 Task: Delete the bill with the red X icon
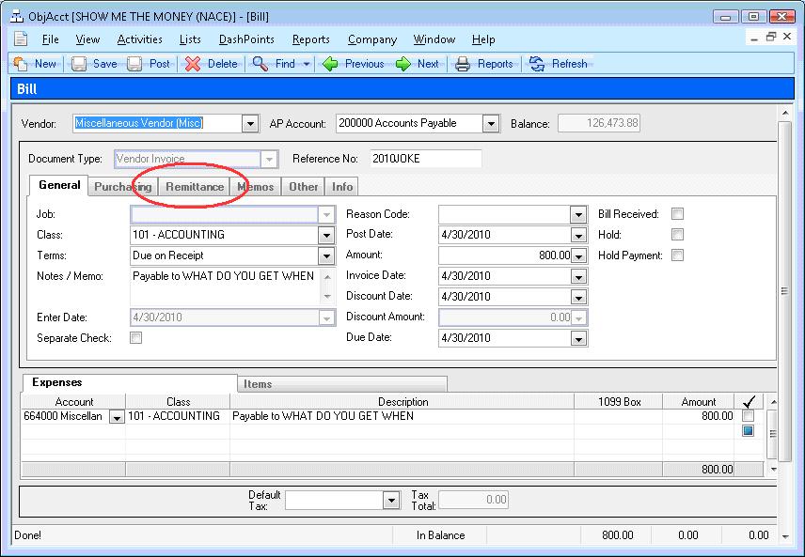[193, 64]
